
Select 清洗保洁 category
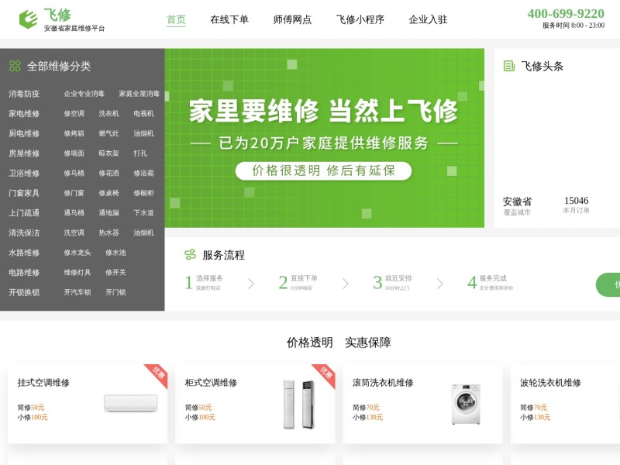pos(24,232)
